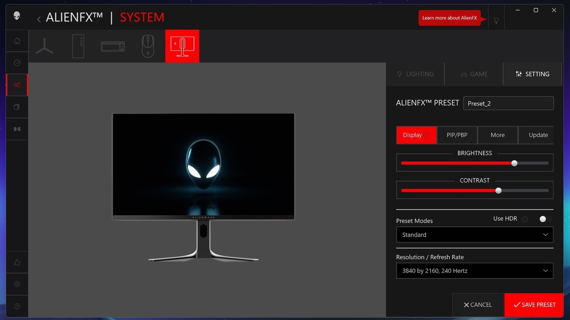Click the info icon on the Display tab
570x320 pixels.
coord(426,135)
